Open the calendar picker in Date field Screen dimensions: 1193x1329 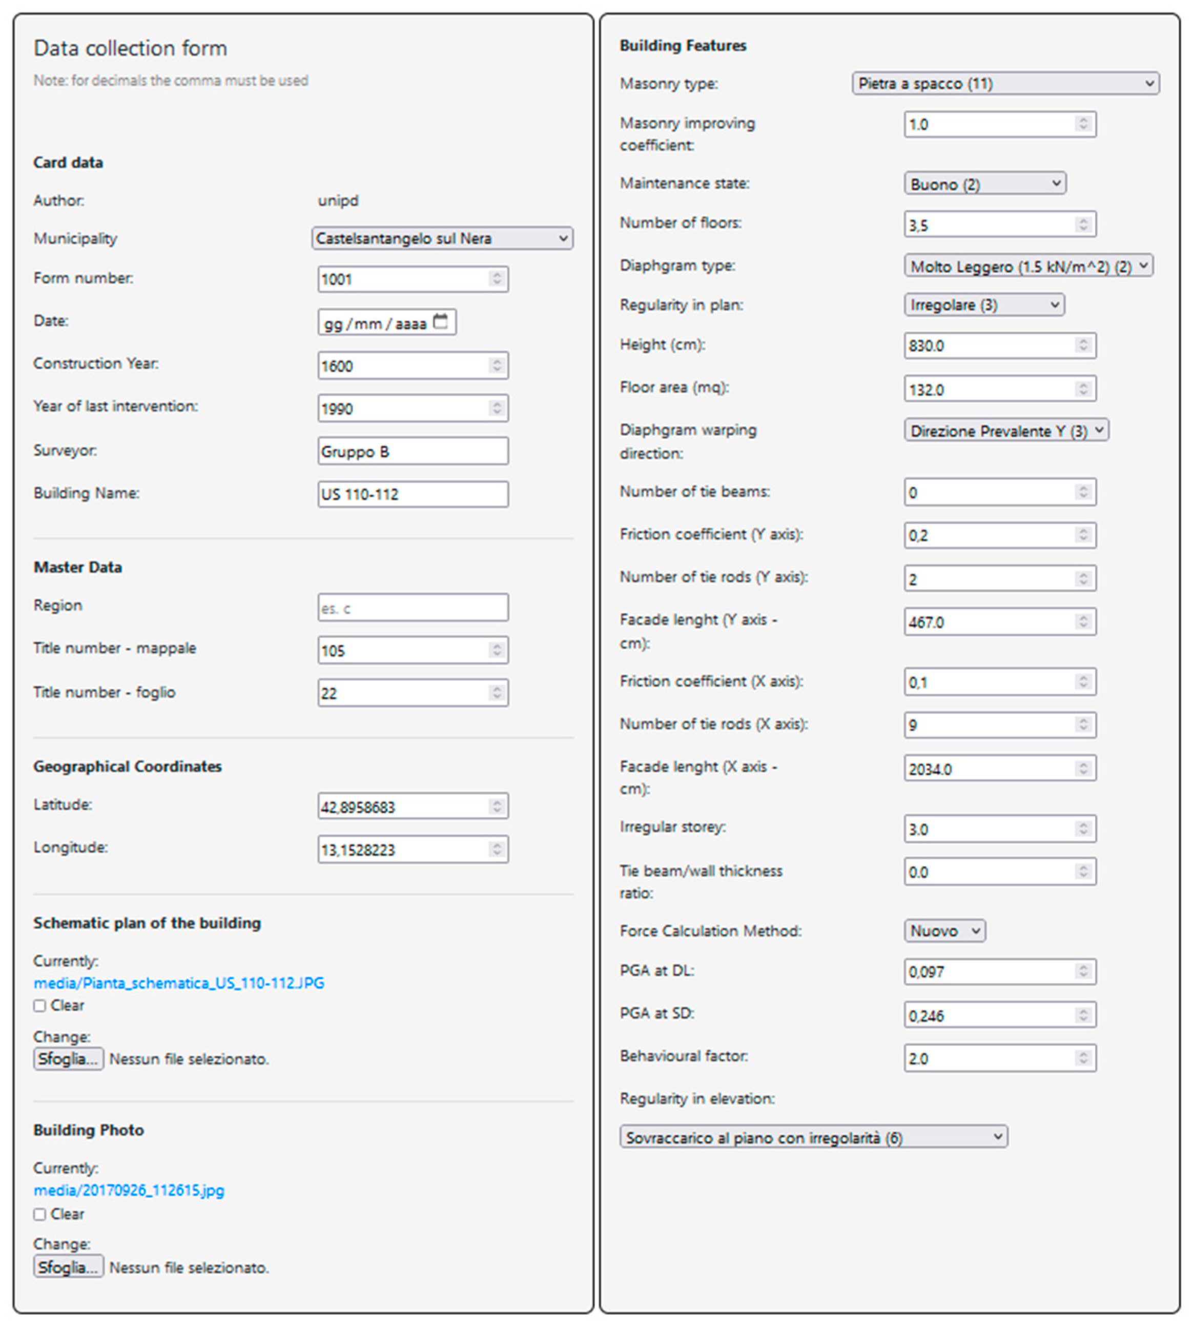click(x=441, y=321)
